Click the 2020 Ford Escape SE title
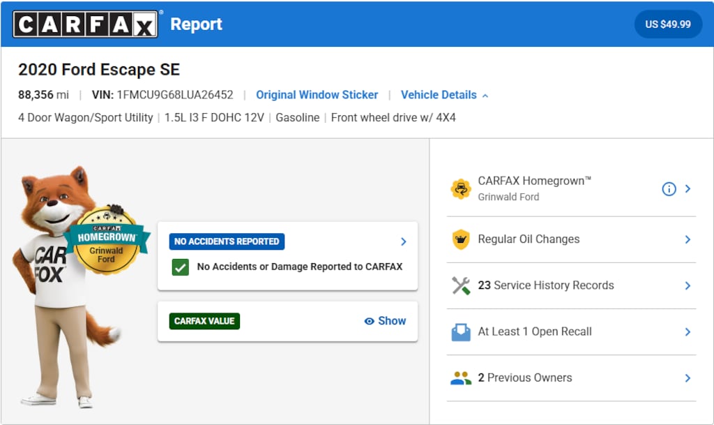This screenshot has width=714, height=425. click(99, 70)
